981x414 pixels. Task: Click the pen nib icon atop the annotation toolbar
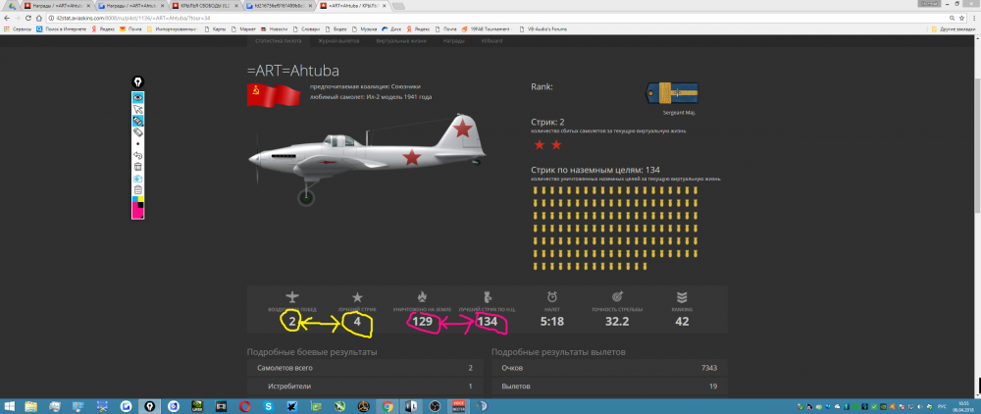[137, 82]
